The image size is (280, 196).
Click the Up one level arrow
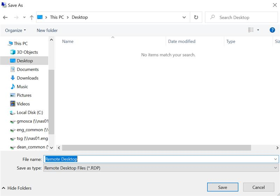click(32, 17)
